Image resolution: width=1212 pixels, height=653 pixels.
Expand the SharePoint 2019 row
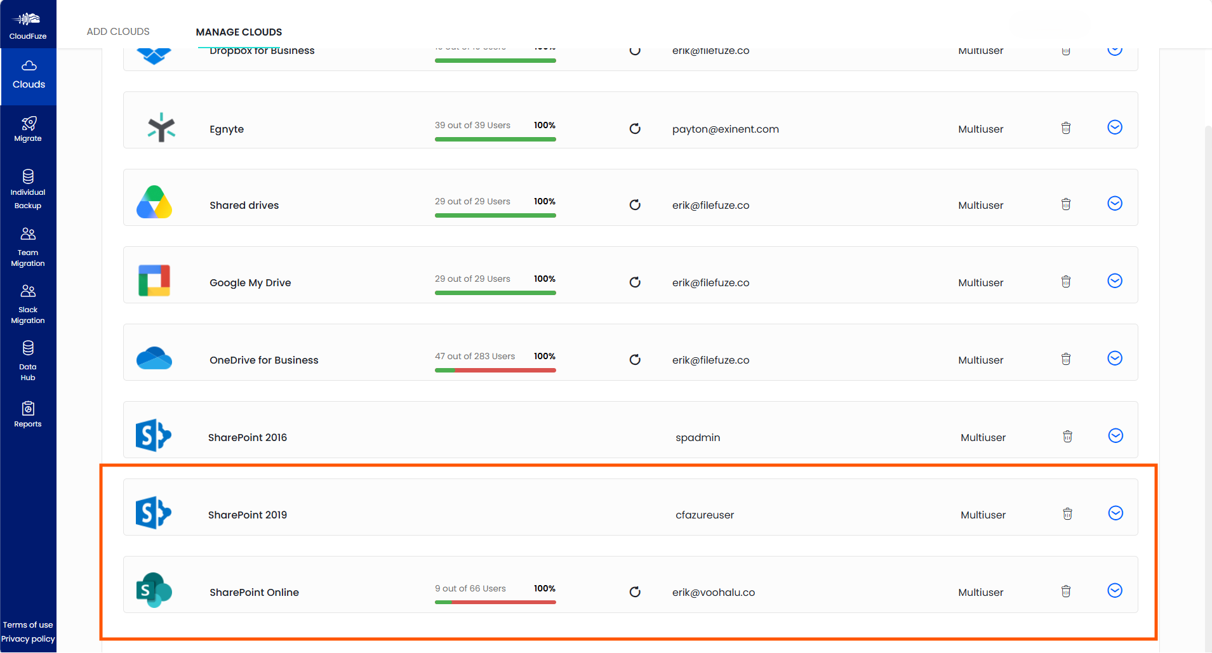coord(1115,513)
